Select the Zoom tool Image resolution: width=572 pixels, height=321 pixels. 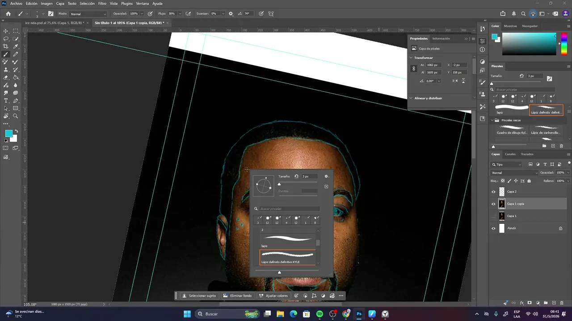click(15, 116)
